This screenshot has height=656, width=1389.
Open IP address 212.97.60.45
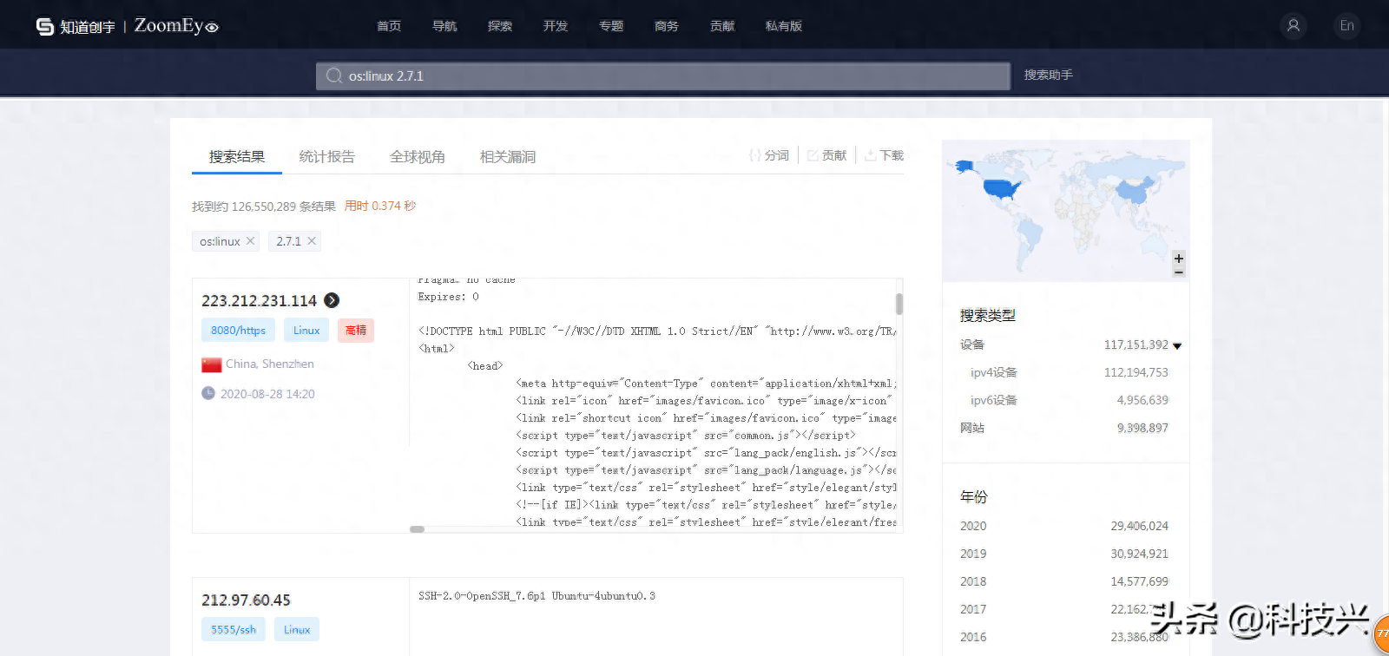click(246, 600)
